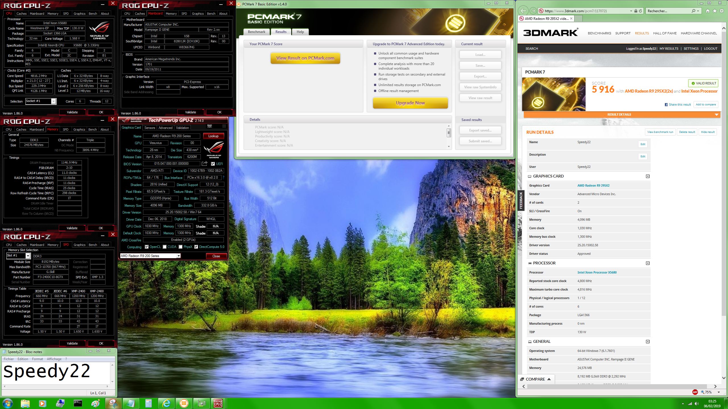
Task: Click the GPU-Z screenshot camera icon
Action: [210, 126]
